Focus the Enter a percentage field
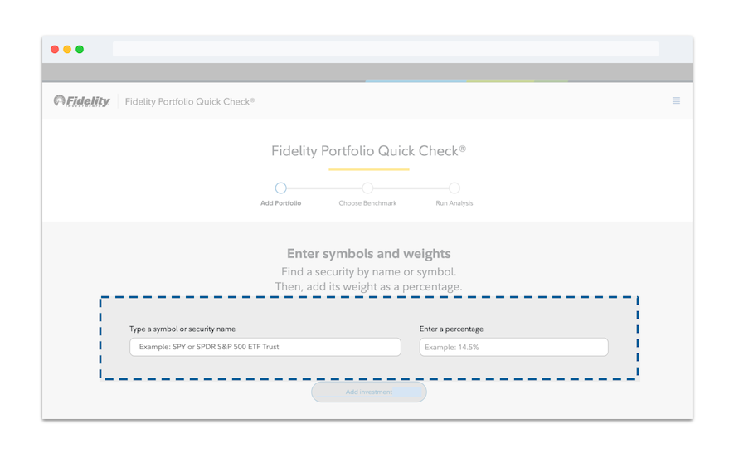 coord(513,347)
